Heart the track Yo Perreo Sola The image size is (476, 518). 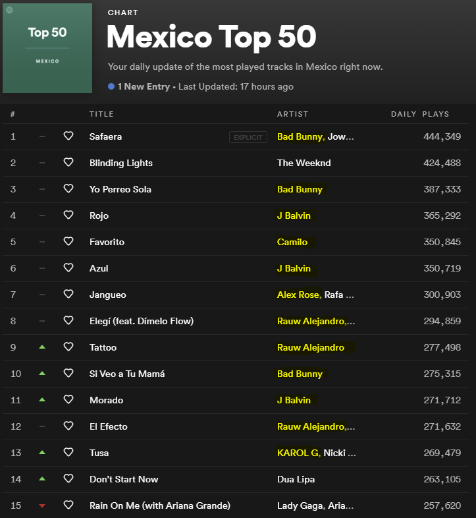(x=68, y=188)
